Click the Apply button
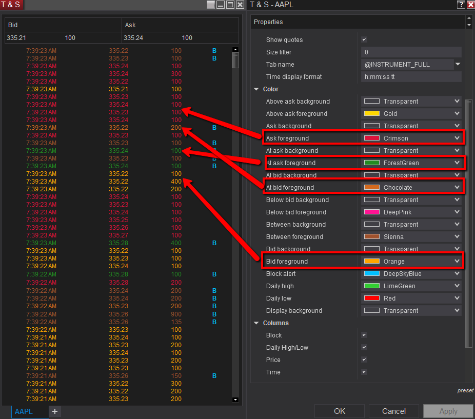 (x=448, y=411)
